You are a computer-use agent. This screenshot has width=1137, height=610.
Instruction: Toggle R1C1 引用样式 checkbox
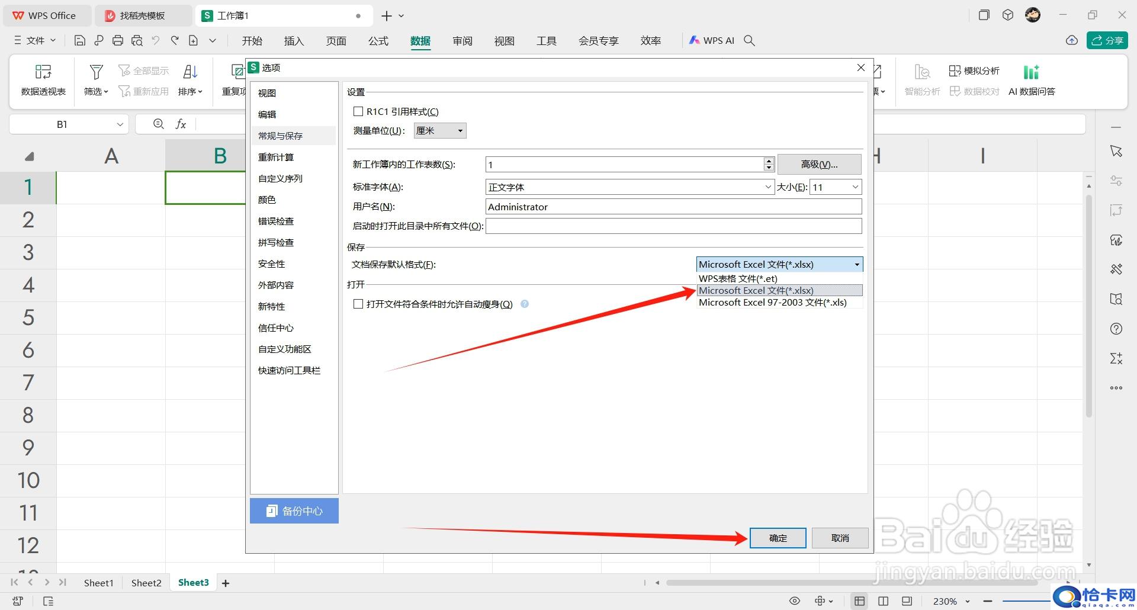click(x=358, y=111)
